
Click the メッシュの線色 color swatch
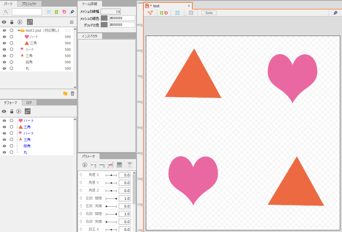(104, 18)
